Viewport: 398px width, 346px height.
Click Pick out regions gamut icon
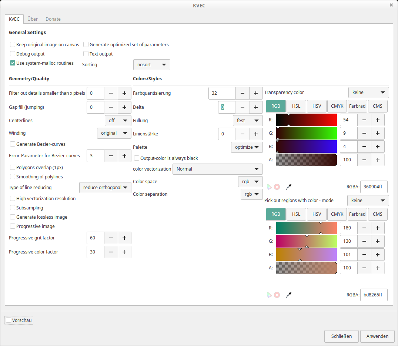(x=269, y=295)
